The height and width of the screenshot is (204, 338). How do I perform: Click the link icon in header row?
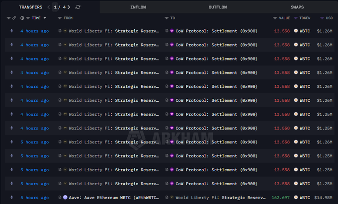14,18
